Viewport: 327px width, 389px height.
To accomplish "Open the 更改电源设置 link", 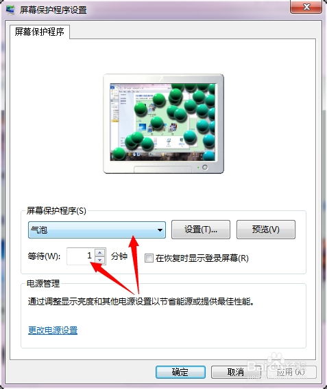I will click(x=53, y=330).
